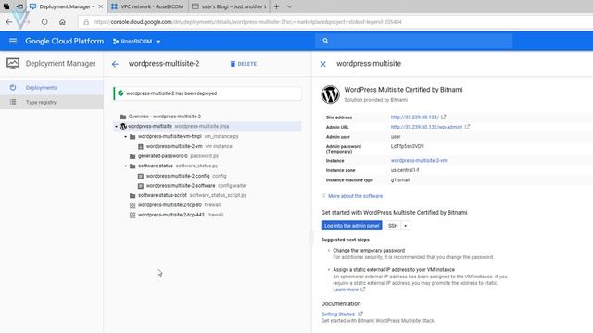Open the wordpress-multisite-2-vm instance link
The height and width of the screenshot is (333, 593).
click(419, 160)
